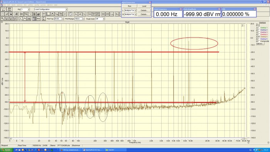Select the magnifier zoom tool

3,19
